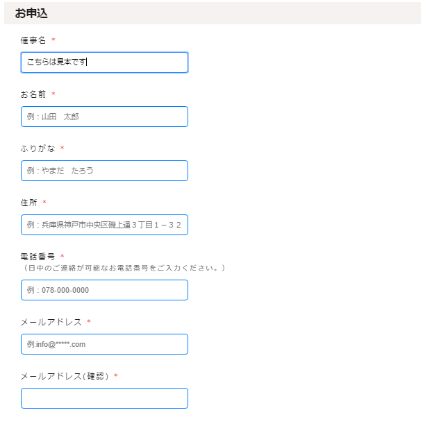Click the 住所 field label
Image resolution: width=432 pixels, height=426 pixels.
point(29,203)
